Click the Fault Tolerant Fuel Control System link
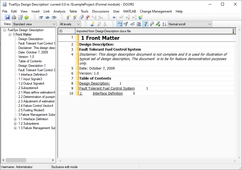This screenshot has height=170, width=242. tap(107, 88)
